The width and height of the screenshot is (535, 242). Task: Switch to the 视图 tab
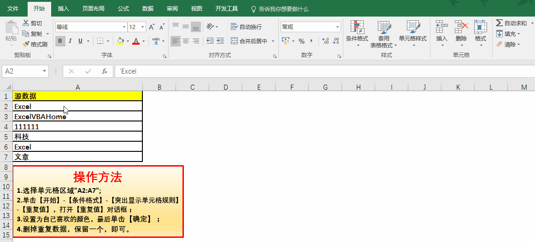click(196, 9)
